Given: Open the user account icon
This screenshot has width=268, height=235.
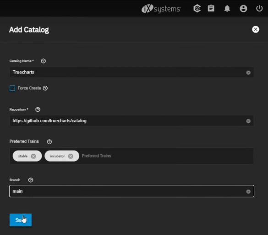Looking at the screenshot, I should click(243, 8).
